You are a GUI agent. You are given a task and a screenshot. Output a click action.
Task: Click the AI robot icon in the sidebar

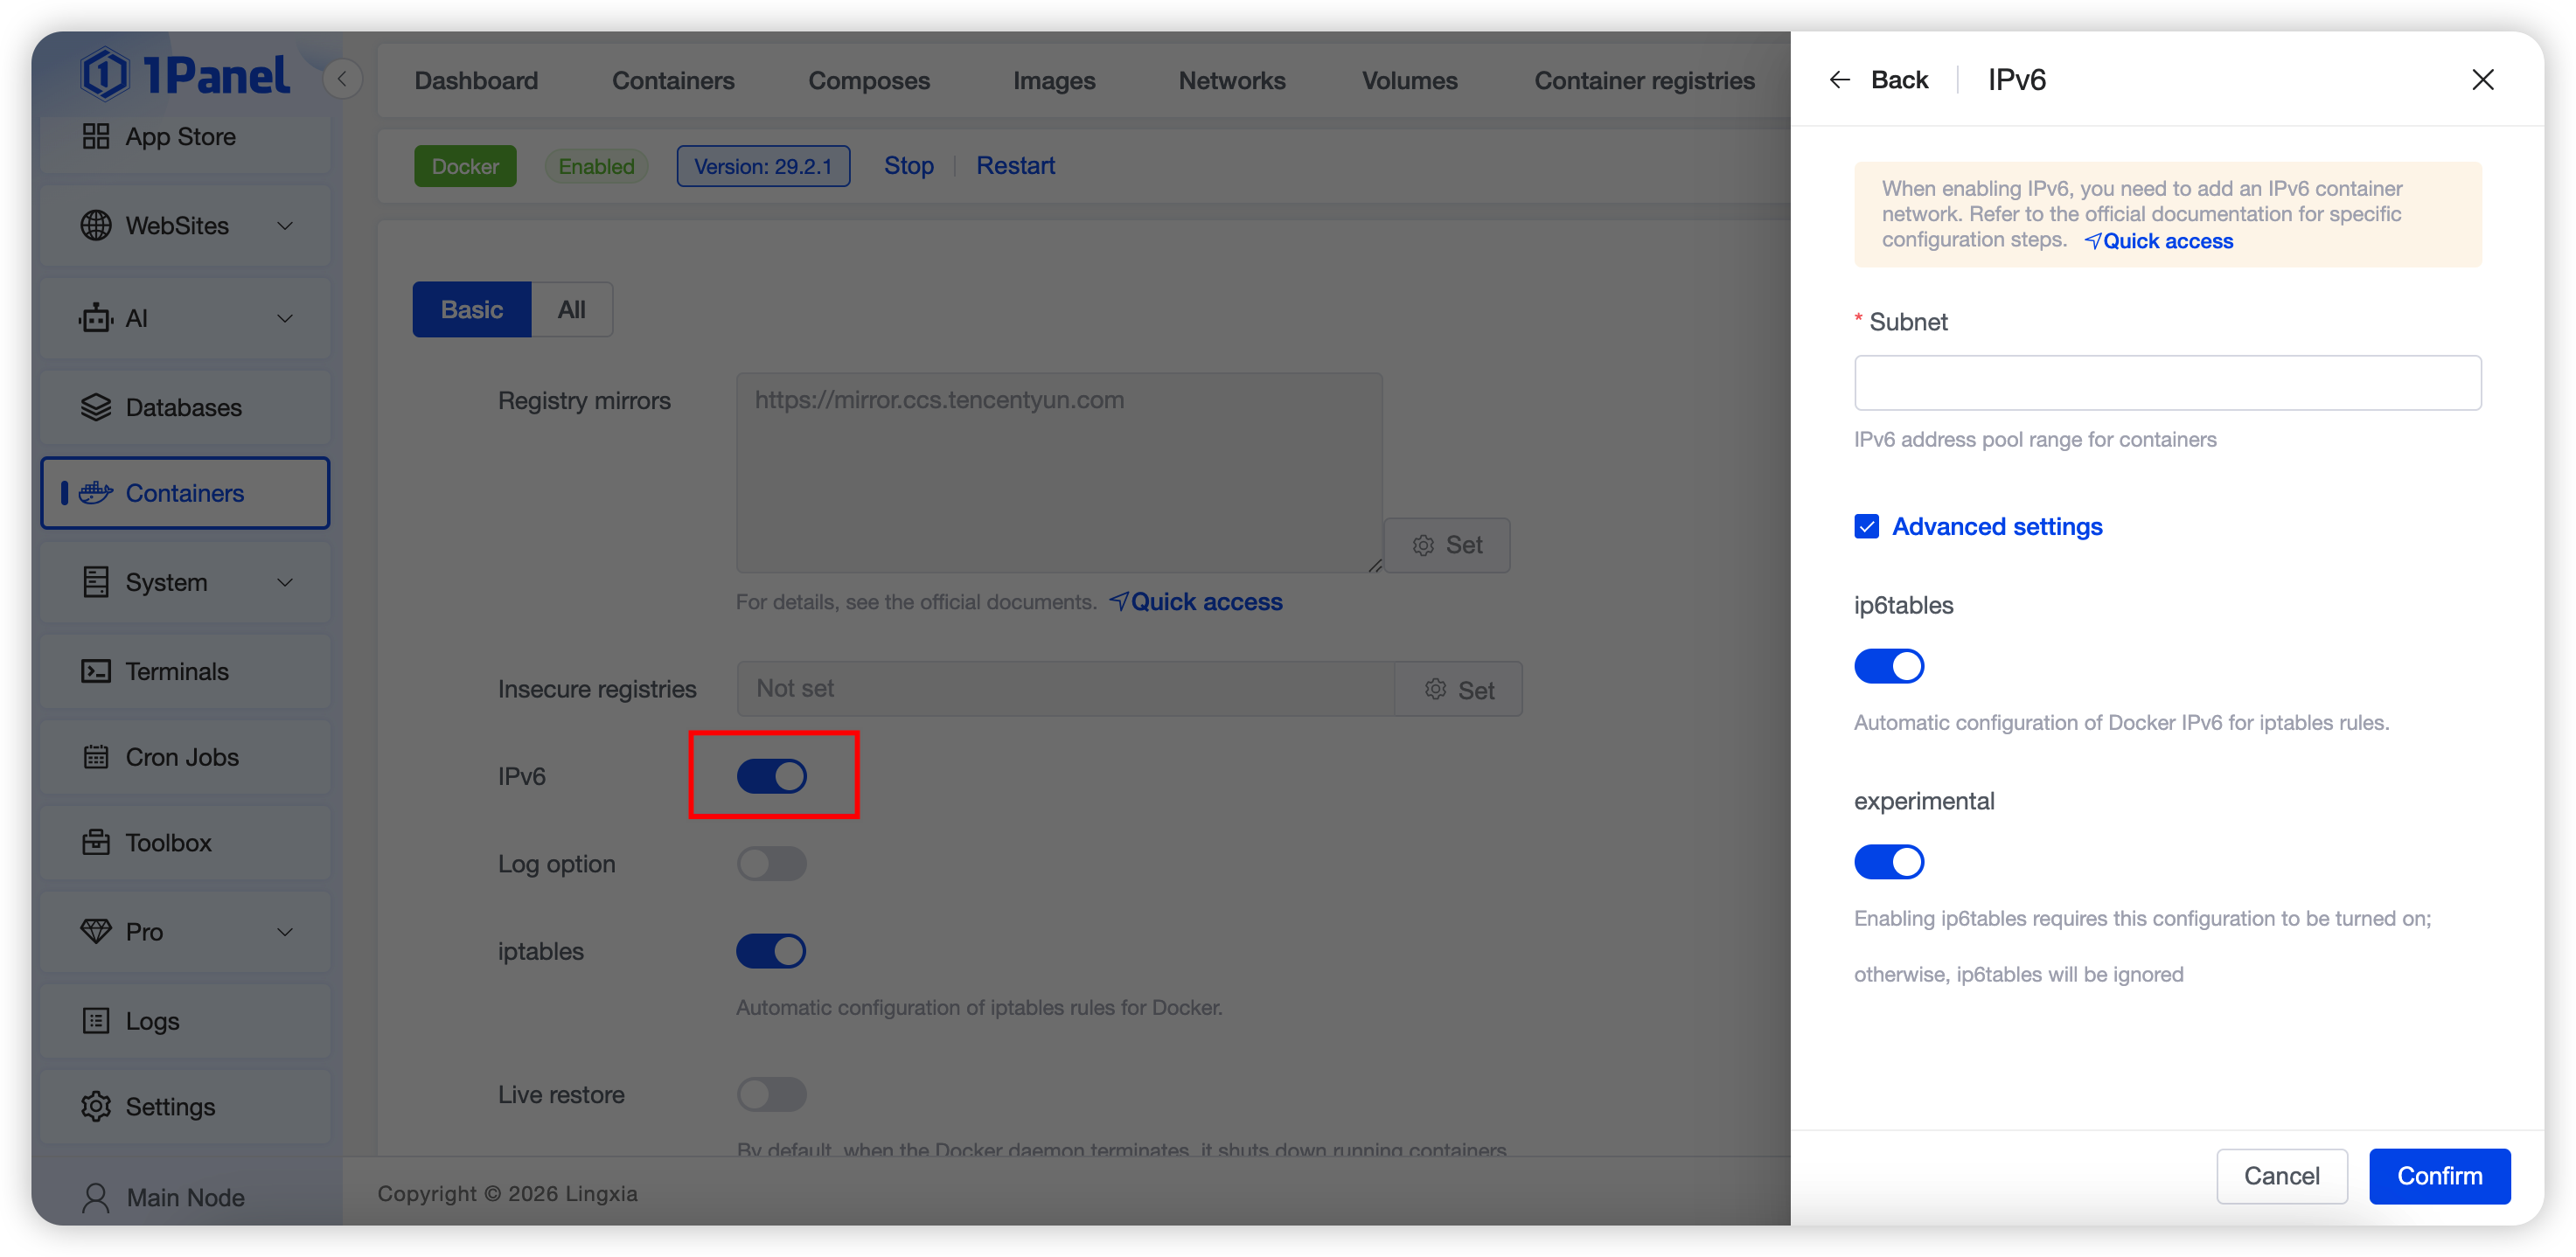(96, 319)
